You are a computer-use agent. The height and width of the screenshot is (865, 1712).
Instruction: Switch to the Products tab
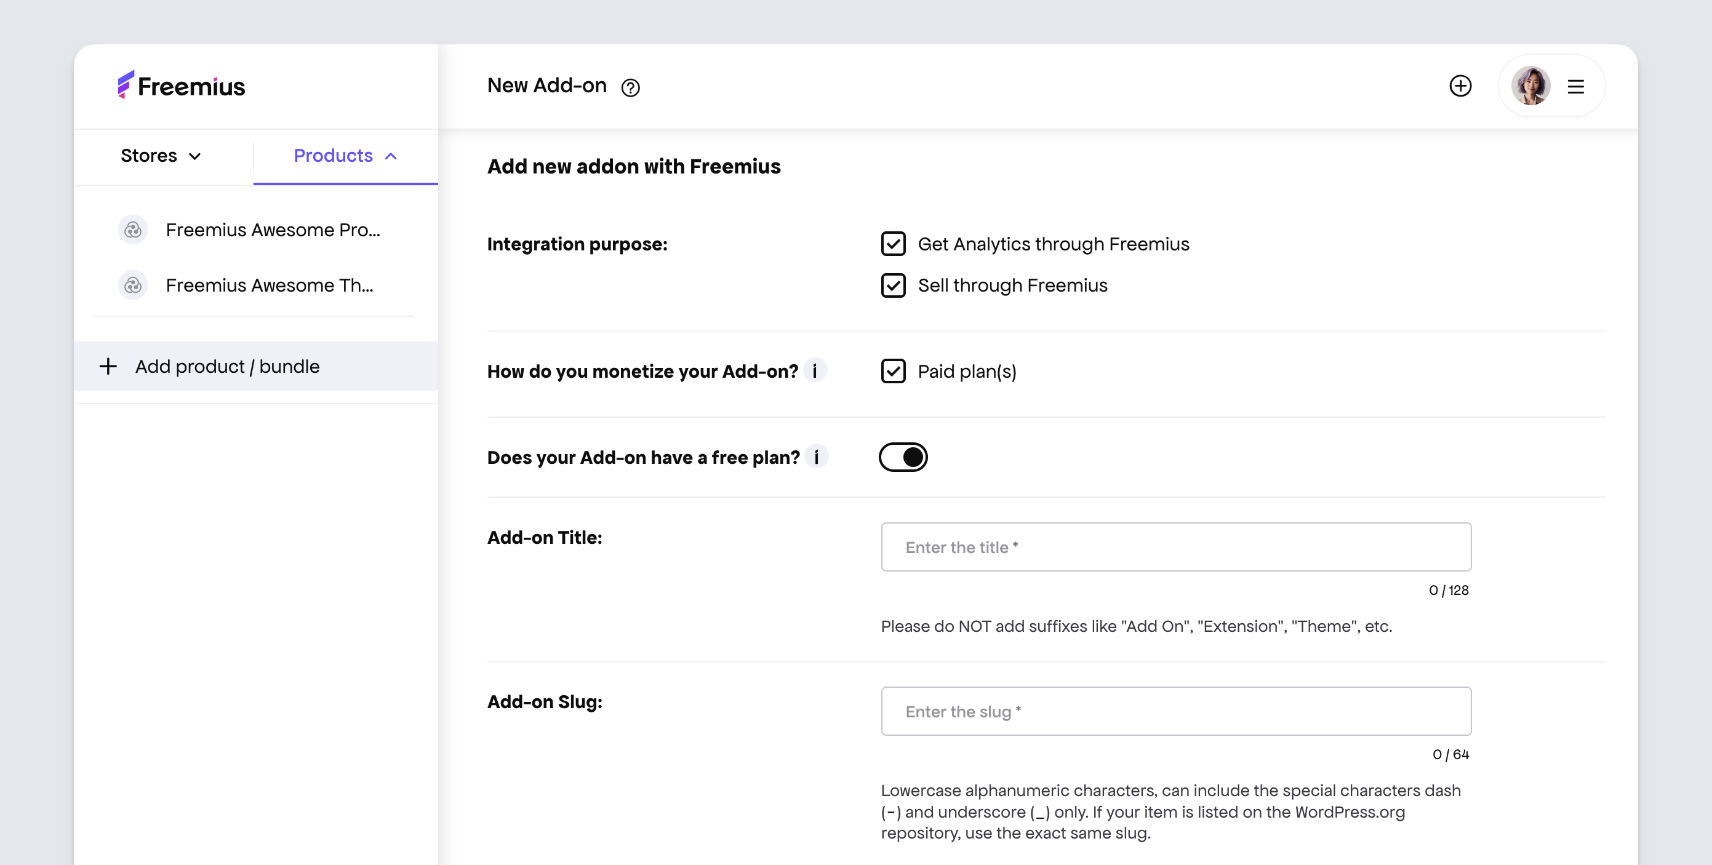tap(345, 156)
